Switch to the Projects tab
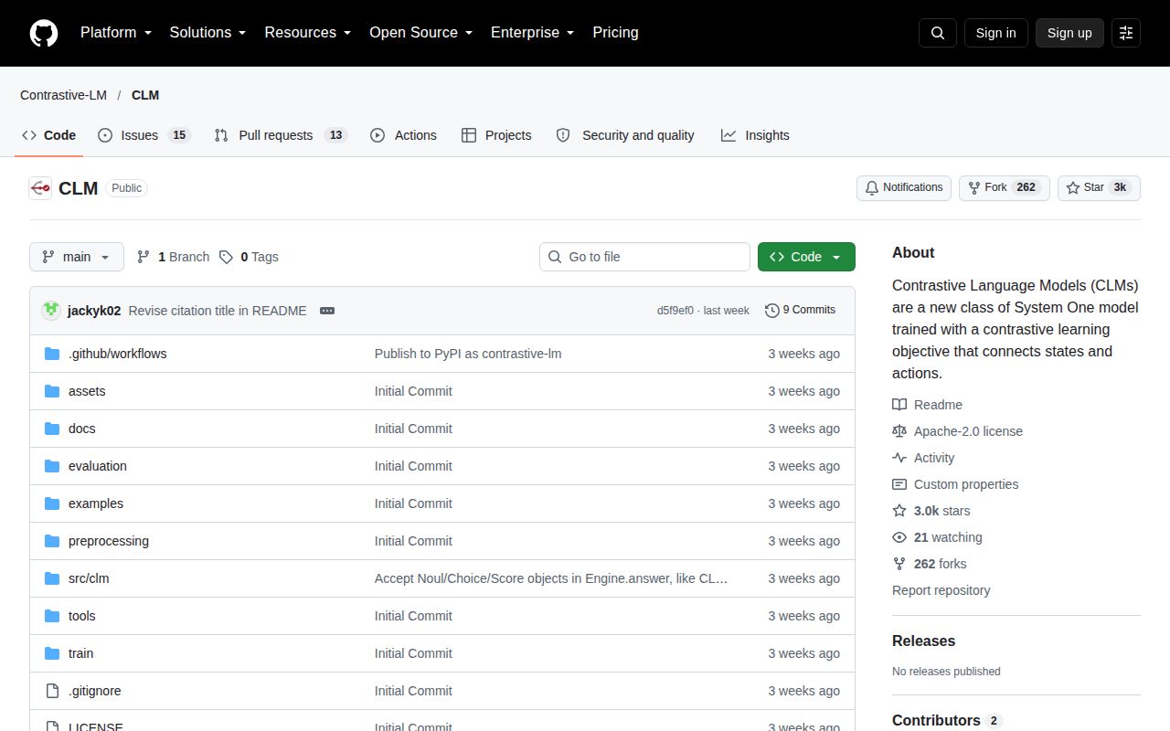This screenshot has width=1170, height=731. (496, 135)
